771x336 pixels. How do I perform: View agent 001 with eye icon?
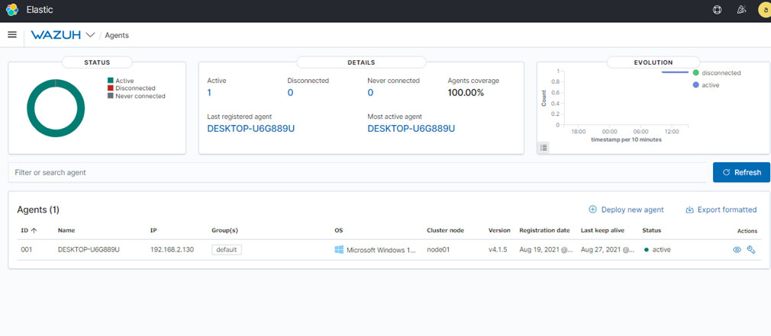click(x=737, y=250)
